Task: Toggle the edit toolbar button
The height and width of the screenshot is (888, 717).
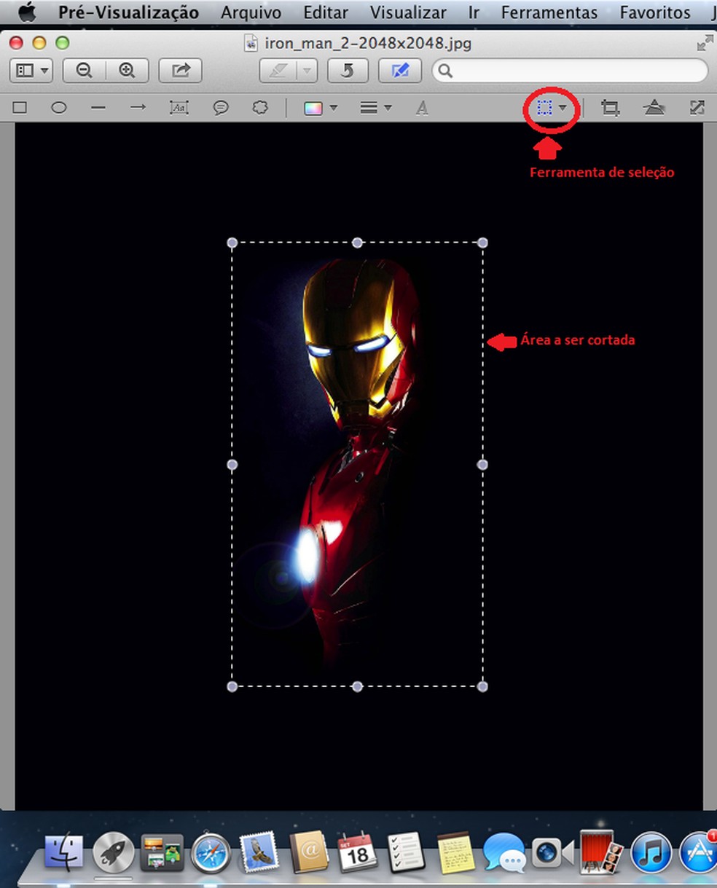Action: click(x=399, y=71)
